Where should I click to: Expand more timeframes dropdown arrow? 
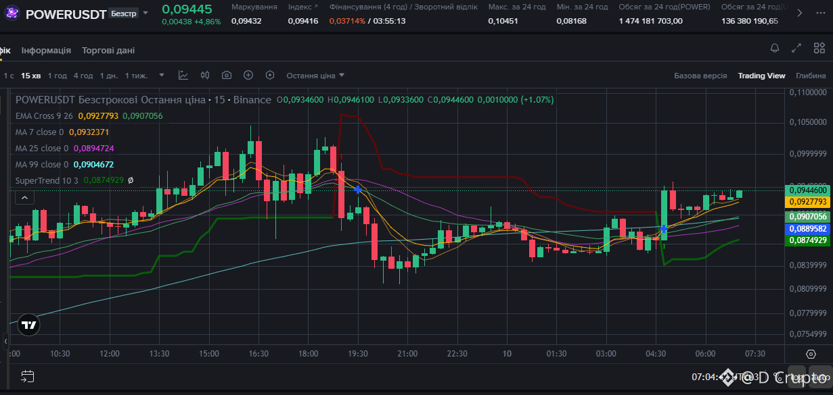(x=162, y=76)
